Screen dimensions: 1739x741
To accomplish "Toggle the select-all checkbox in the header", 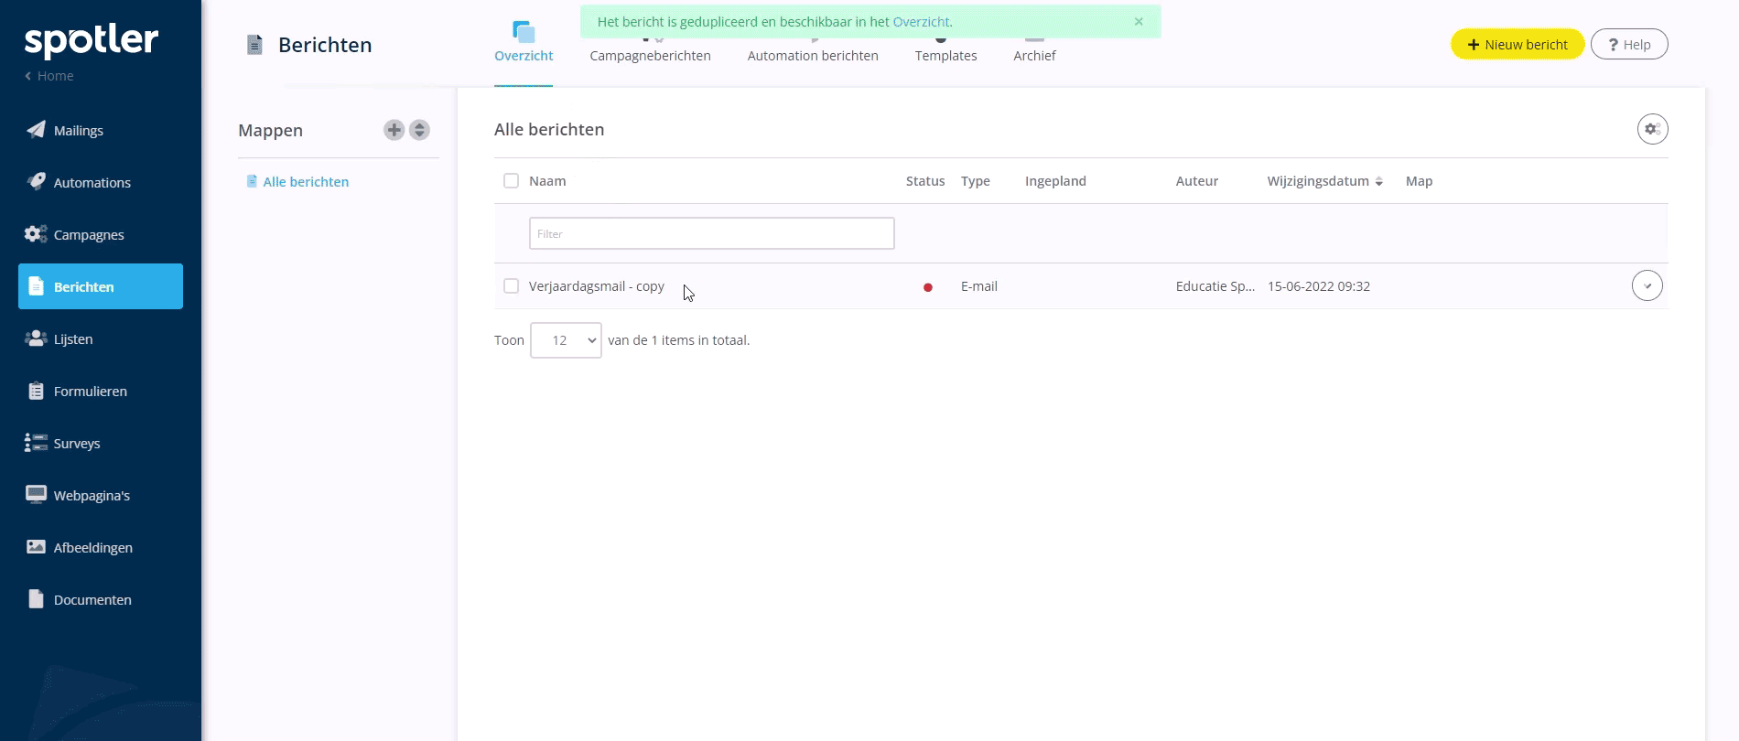I will coord(511,181).
